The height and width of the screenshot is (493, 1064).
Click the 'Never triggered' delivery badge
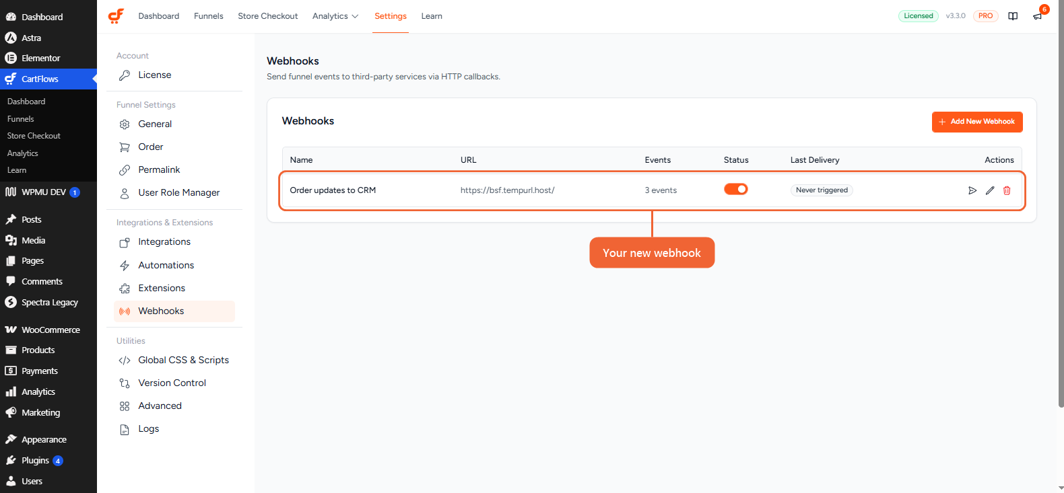(x=822, y=190)
